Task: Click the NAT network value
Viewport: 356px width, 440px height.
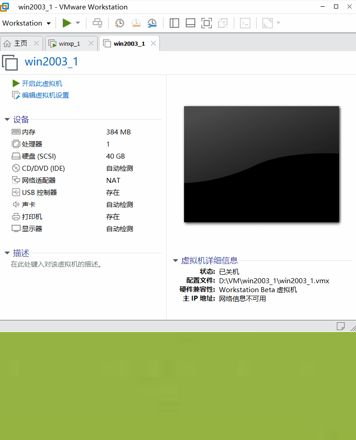Action: [113, 180]
